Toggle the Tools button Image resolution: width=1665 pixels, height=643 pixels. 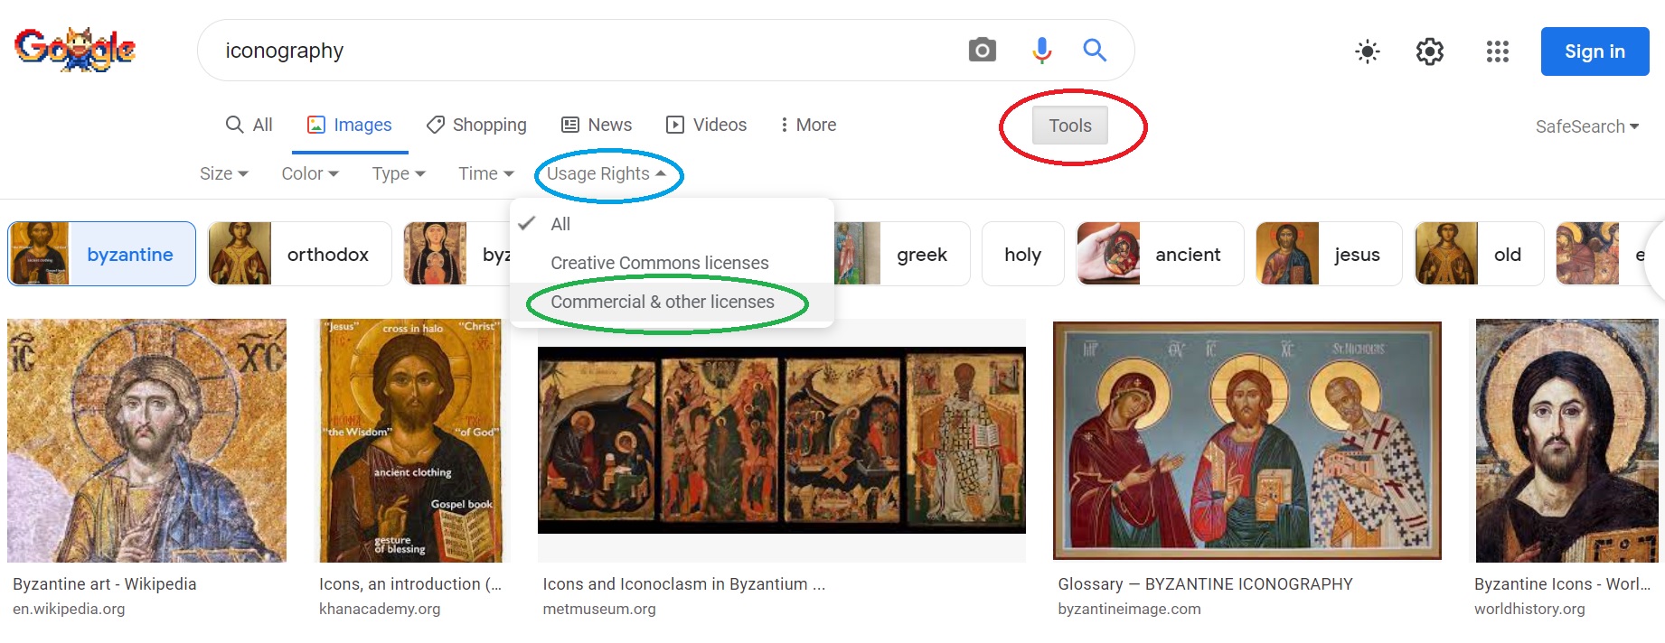[x=1069, y=126]
